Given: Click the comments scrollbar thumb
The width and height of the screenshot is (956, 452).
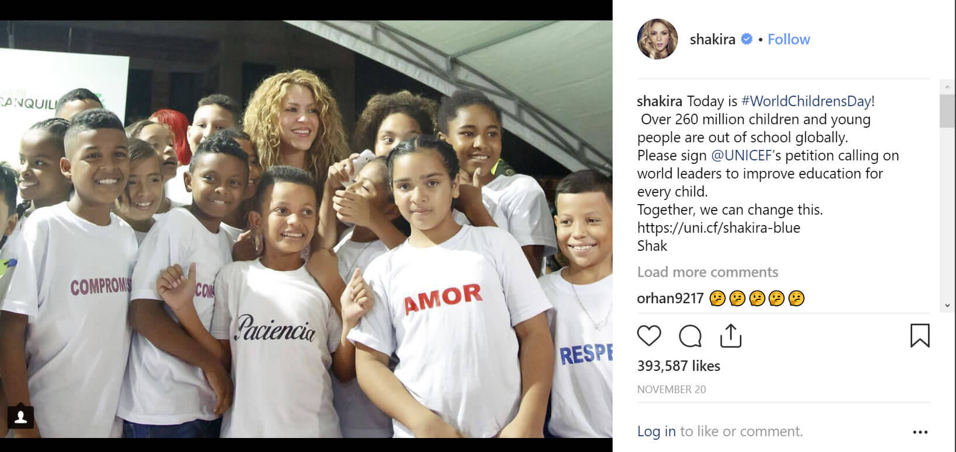Looking at the screenshot, I should (x=947, y=110).
